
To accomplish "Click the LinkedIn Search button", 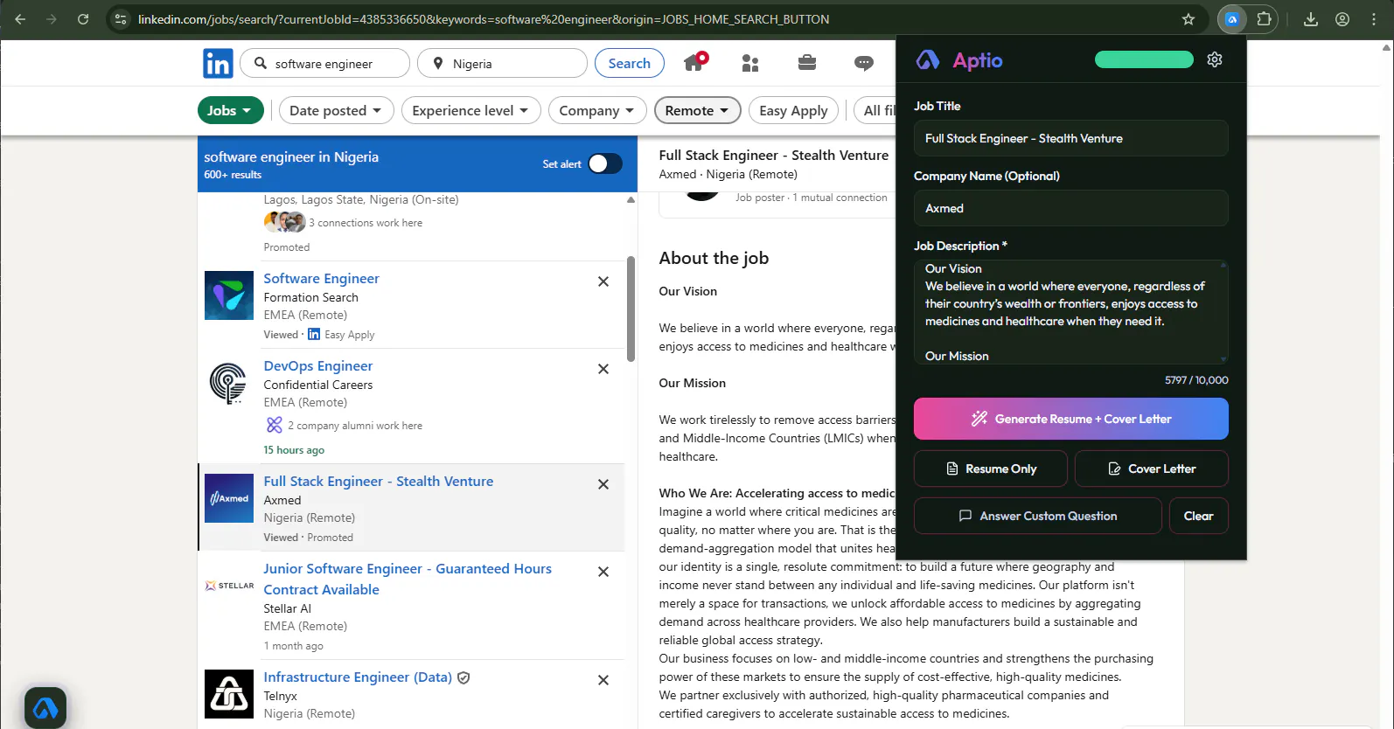I will (x=630, y=63).
